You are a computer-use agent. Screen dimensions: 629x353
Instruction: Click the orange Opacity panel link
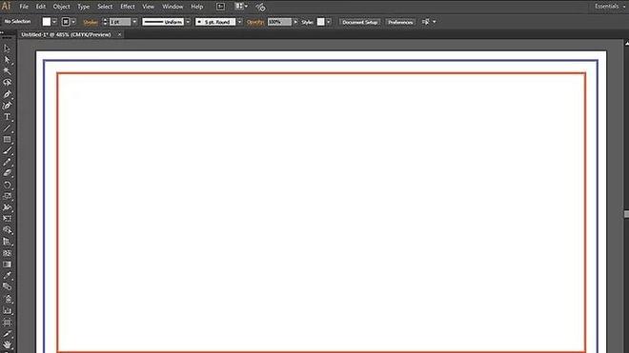(255, 22)
